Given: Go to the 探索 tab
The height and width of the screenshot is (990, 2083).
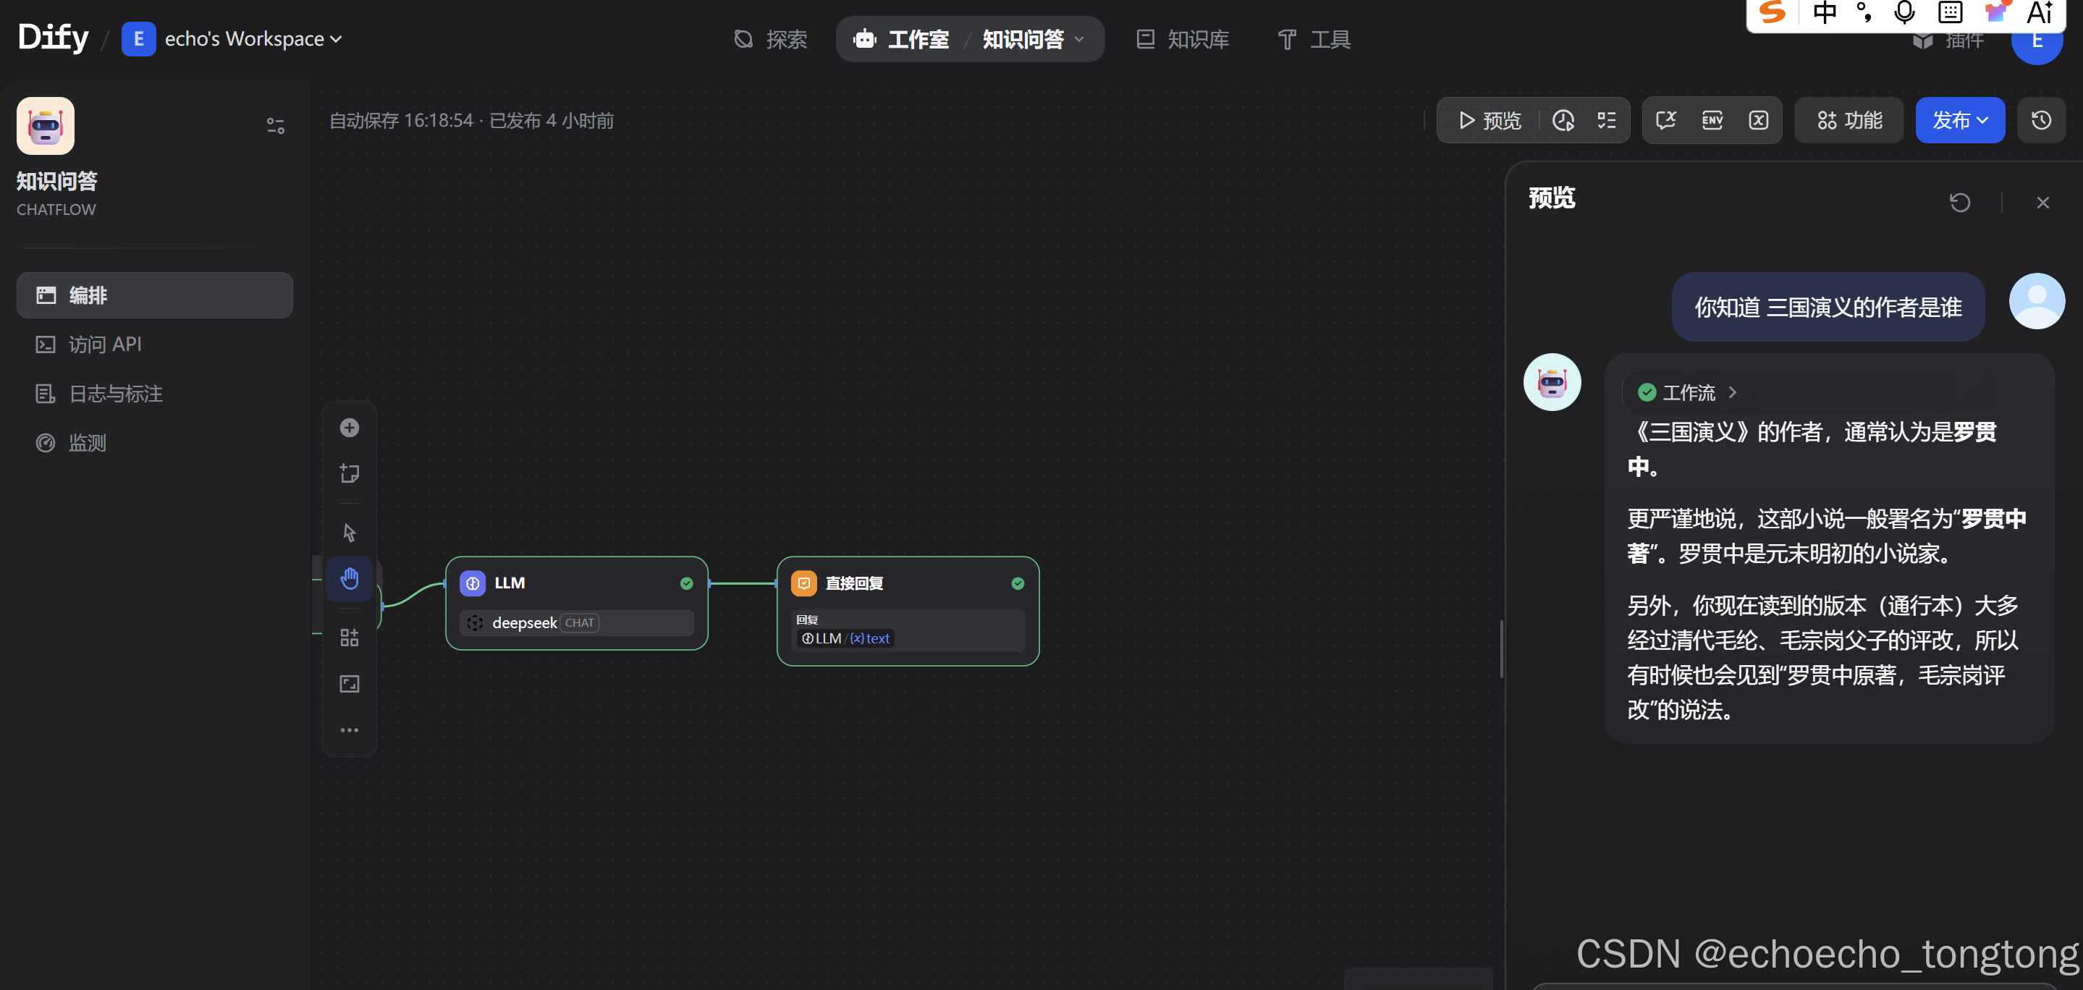Looking at the screenshot, I should click(770, 39).
